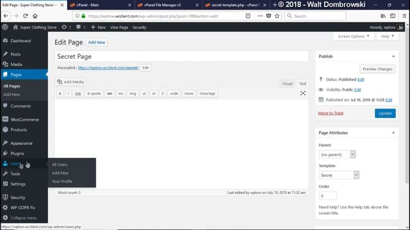The image size is (410, 230).
Task: Switch to cPanel - Main browser tab
Action: (x=101, y=5)
